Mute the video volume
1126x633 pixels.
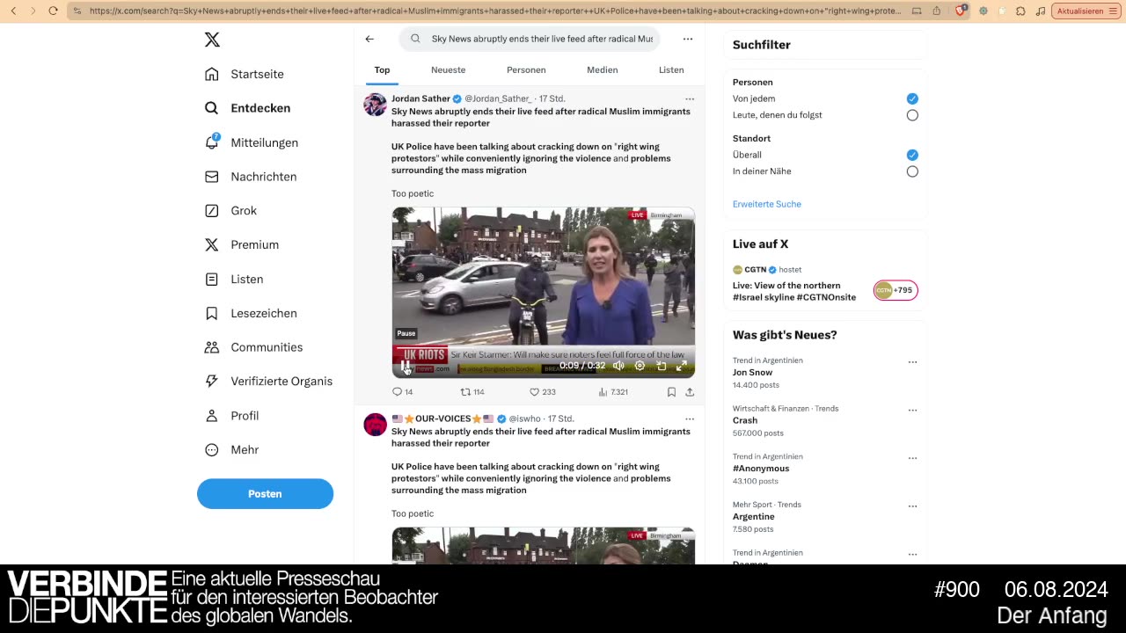(618, 366)
